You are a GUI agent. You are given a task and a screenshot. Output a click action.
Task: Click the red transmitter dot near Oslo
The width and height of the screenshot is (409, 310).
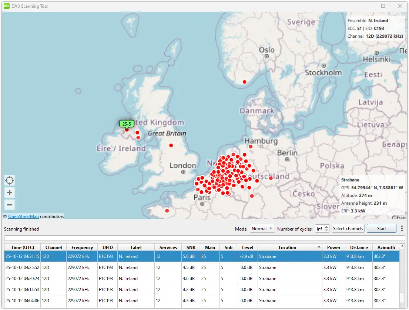244,82
